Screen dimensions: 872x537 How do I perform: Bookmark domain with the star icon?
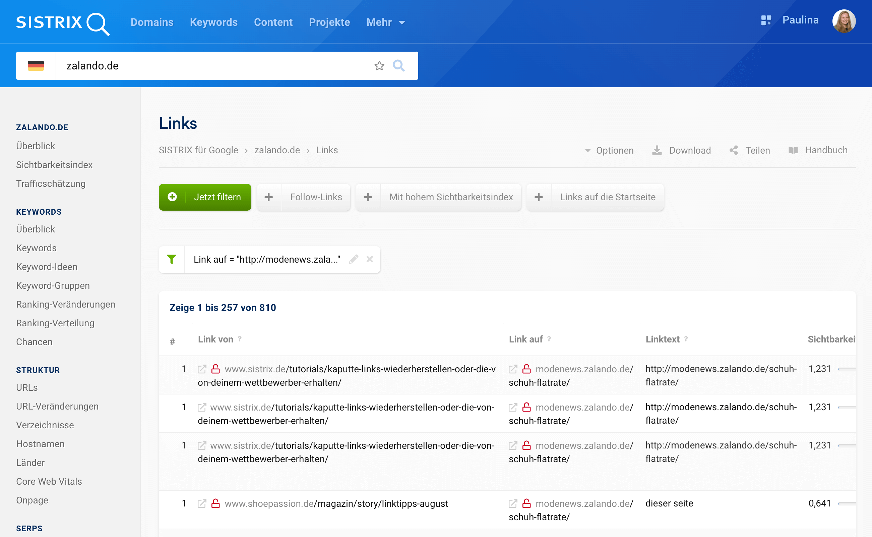click(x=379, y=66)
